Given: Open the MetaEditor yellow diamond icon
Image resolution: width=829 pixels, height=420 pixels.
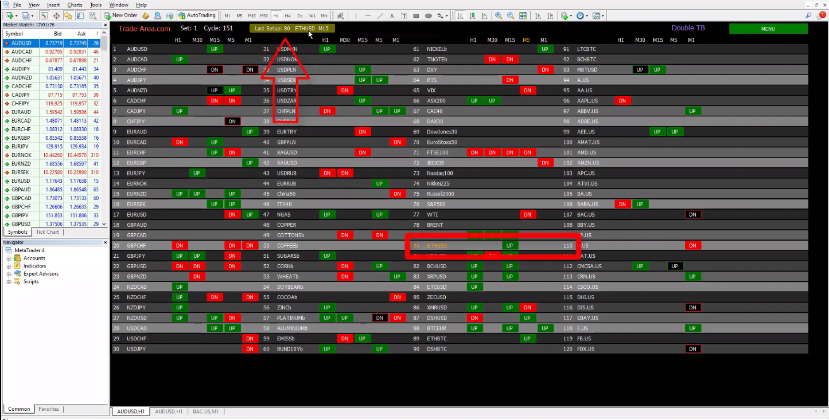Looking at the screenshot, I should pos(146,15).
